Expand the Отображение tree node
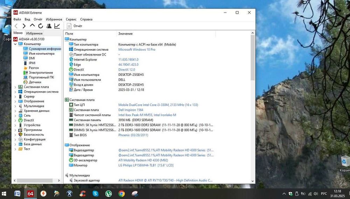The image size is (350, 199). [x=15, y=101]
